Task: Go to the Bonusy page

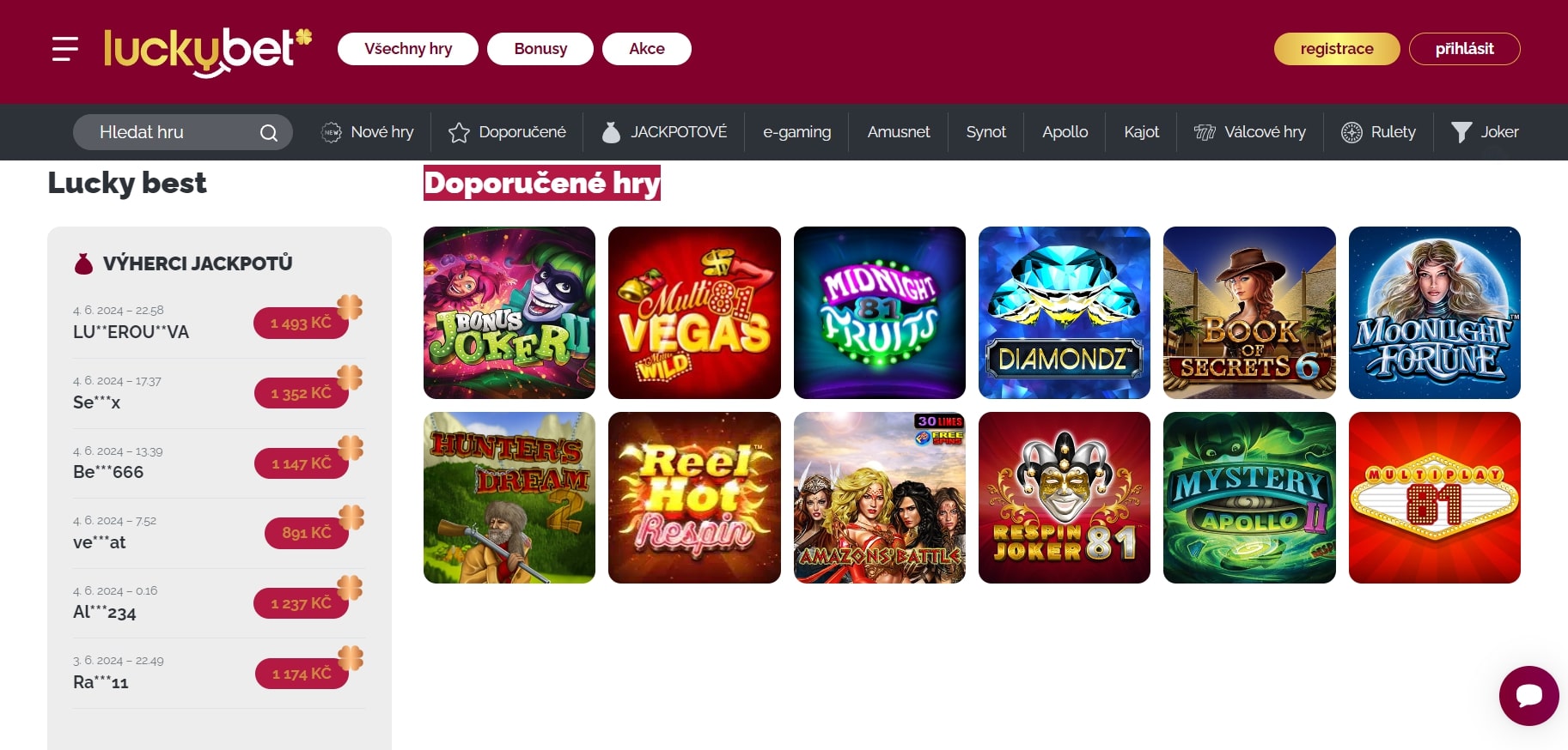Action: point(540,49)
